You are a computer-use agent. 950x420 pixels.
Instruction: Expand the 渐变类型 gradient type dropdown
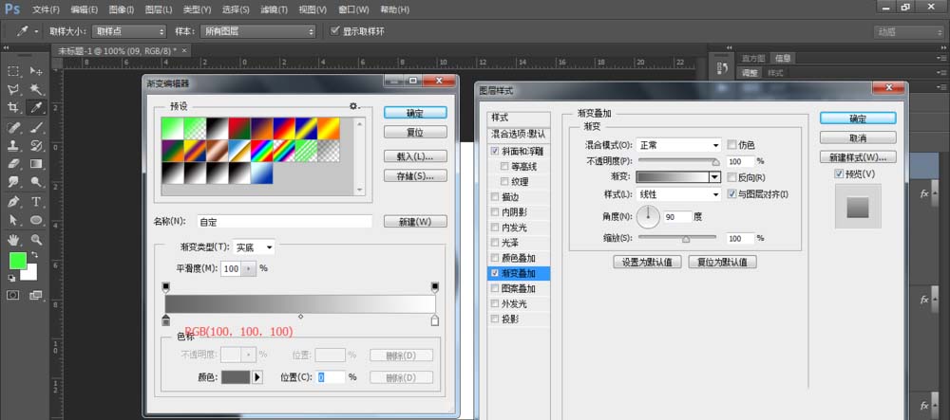coord(254,247)
